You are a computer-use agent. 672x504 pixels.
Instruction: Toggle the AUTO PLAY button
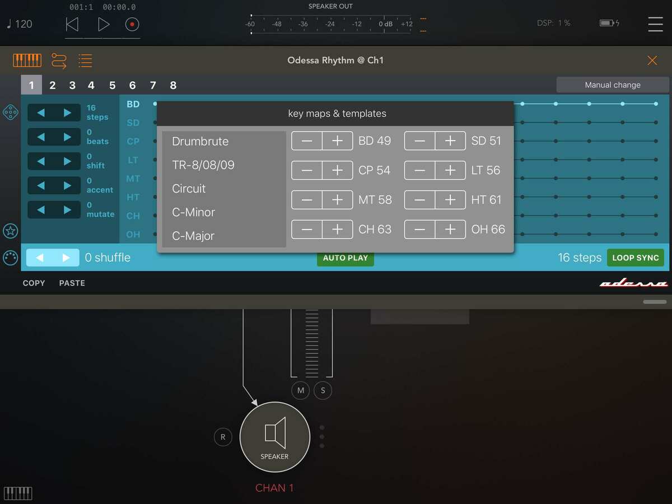[x=346, y=258]
